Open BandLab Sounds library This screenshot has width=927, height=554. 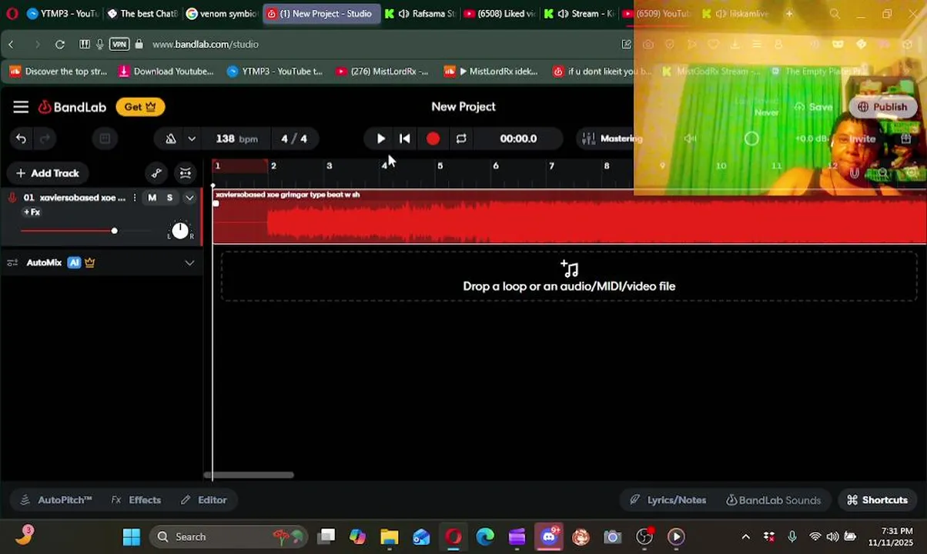773,500
